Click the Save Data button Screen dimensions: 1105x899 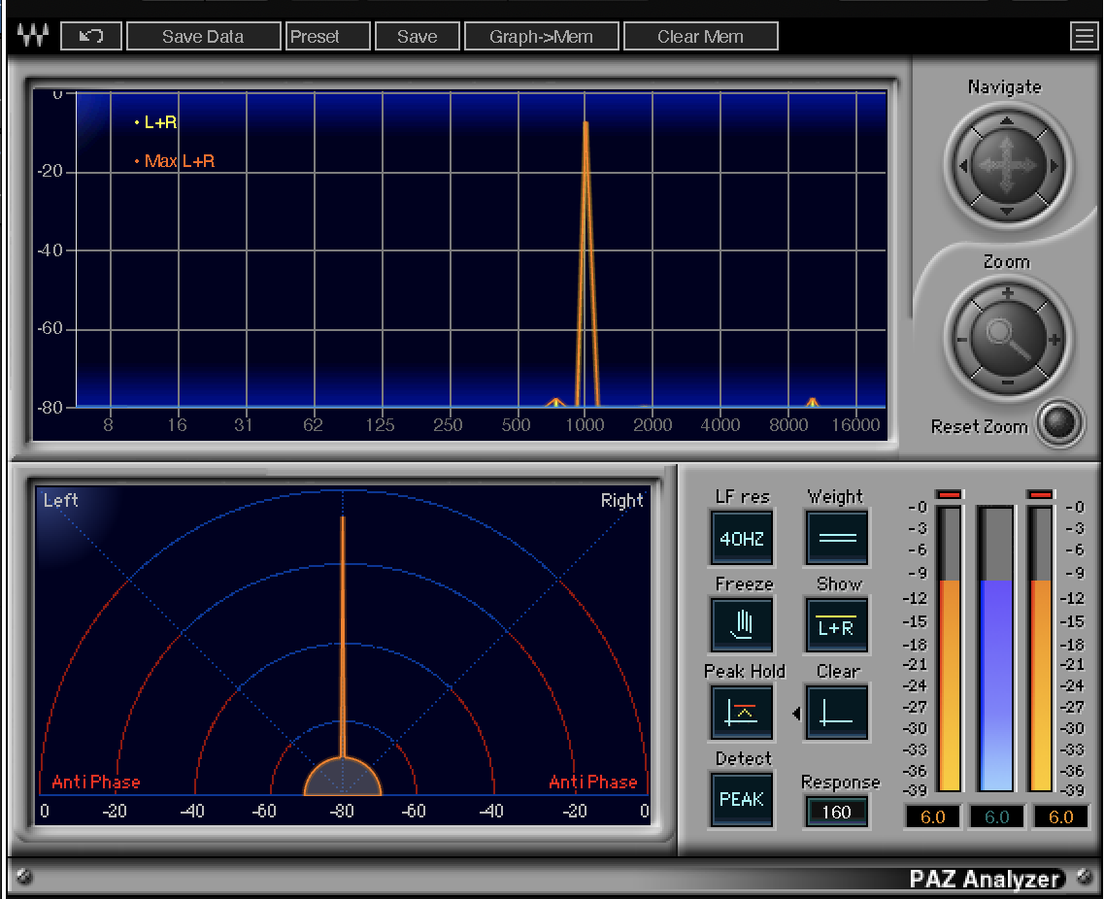click(203, 36)
